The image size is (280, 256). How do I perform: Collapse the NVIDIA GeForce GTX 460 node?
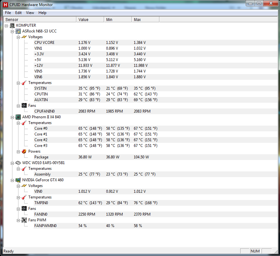(x=12, y=181)
